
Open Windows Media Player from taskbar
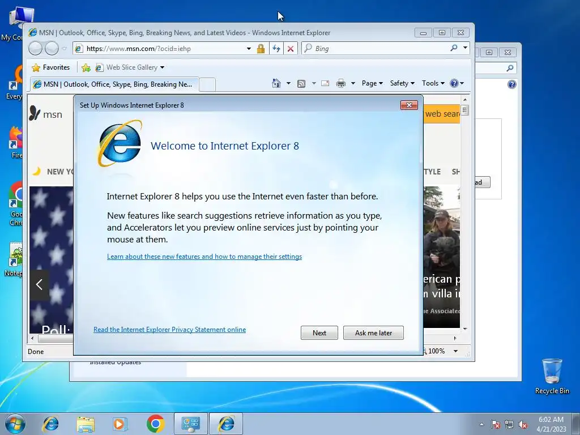[120, 424]
